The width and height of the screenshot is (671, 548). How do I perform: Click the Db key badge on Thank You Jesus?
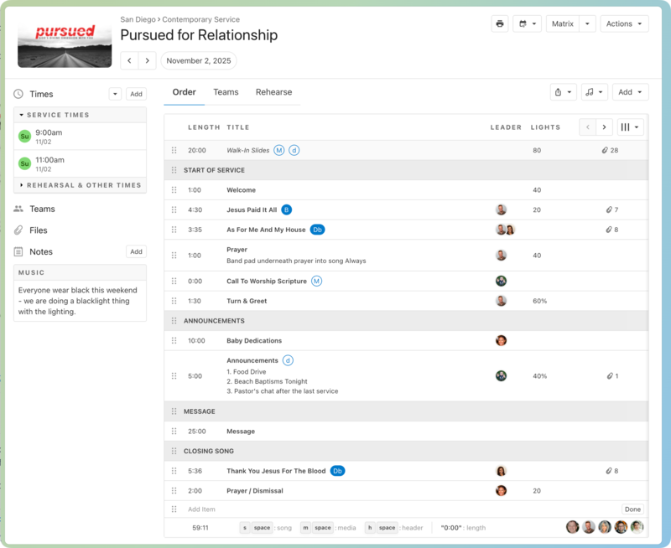(337, 471)
